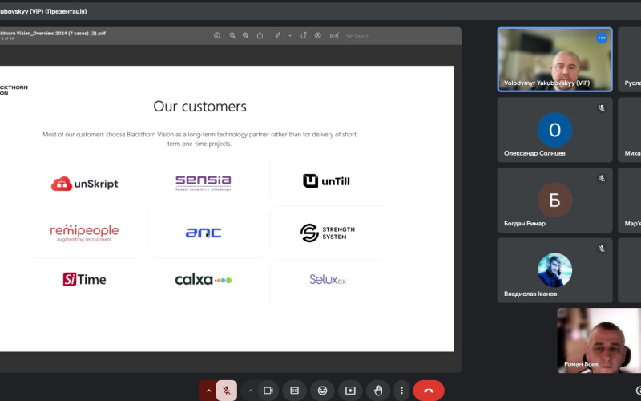
Task: Click Богдан Римар participant avatar
Action: (x=554, y=200)
